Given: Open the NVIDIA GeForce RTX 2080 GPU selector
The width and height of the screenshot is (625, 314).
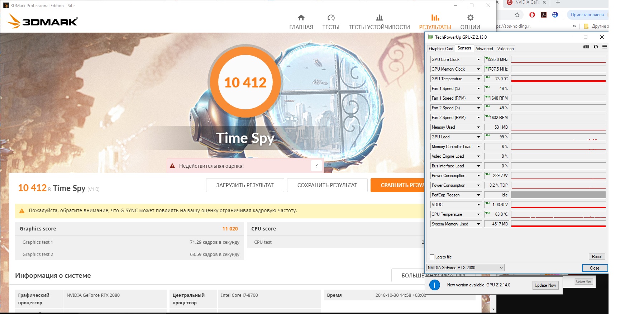Looking at the screenshot, I should 466,267.
